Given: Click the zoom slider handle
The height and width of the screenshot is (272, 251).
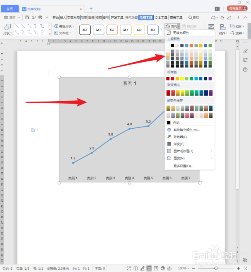Looking at the screenshot, I should [x=216, y=269].
